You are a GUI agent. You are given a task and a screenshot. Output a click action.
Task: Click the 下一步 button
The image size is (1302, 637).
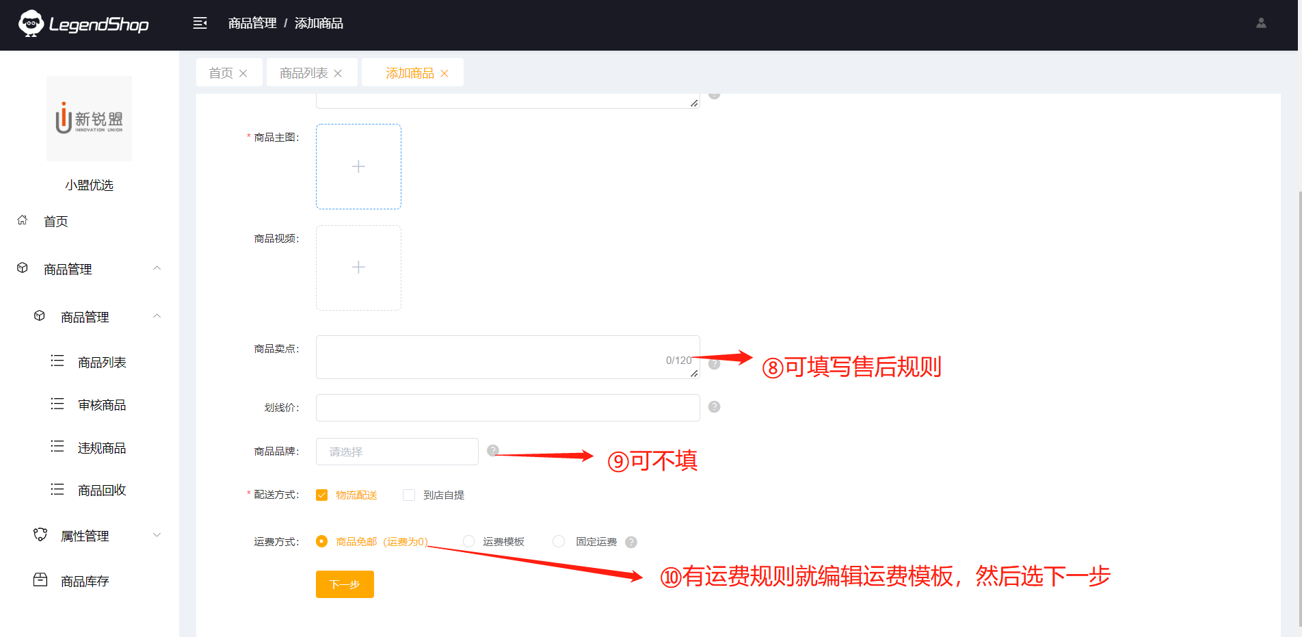345,584
